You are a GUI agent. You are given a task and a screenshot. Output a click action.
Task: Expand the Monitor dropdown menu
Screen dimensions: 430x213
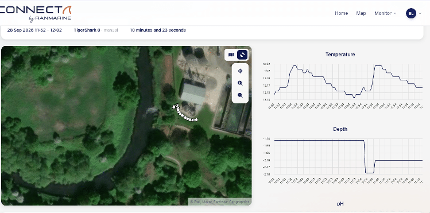[x=385, y=13]
